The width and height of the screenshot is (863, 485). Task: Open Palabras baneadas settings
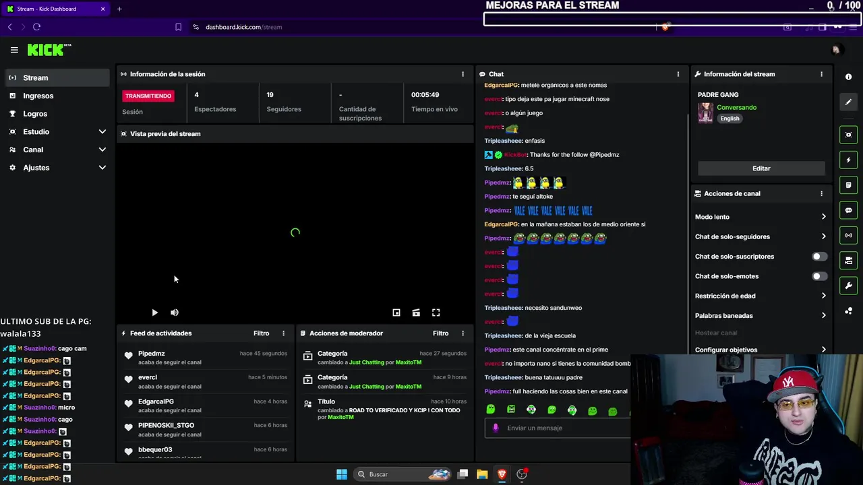761,315
